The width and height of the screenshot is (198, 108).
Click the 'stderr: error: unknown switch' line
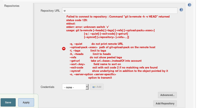88,27
